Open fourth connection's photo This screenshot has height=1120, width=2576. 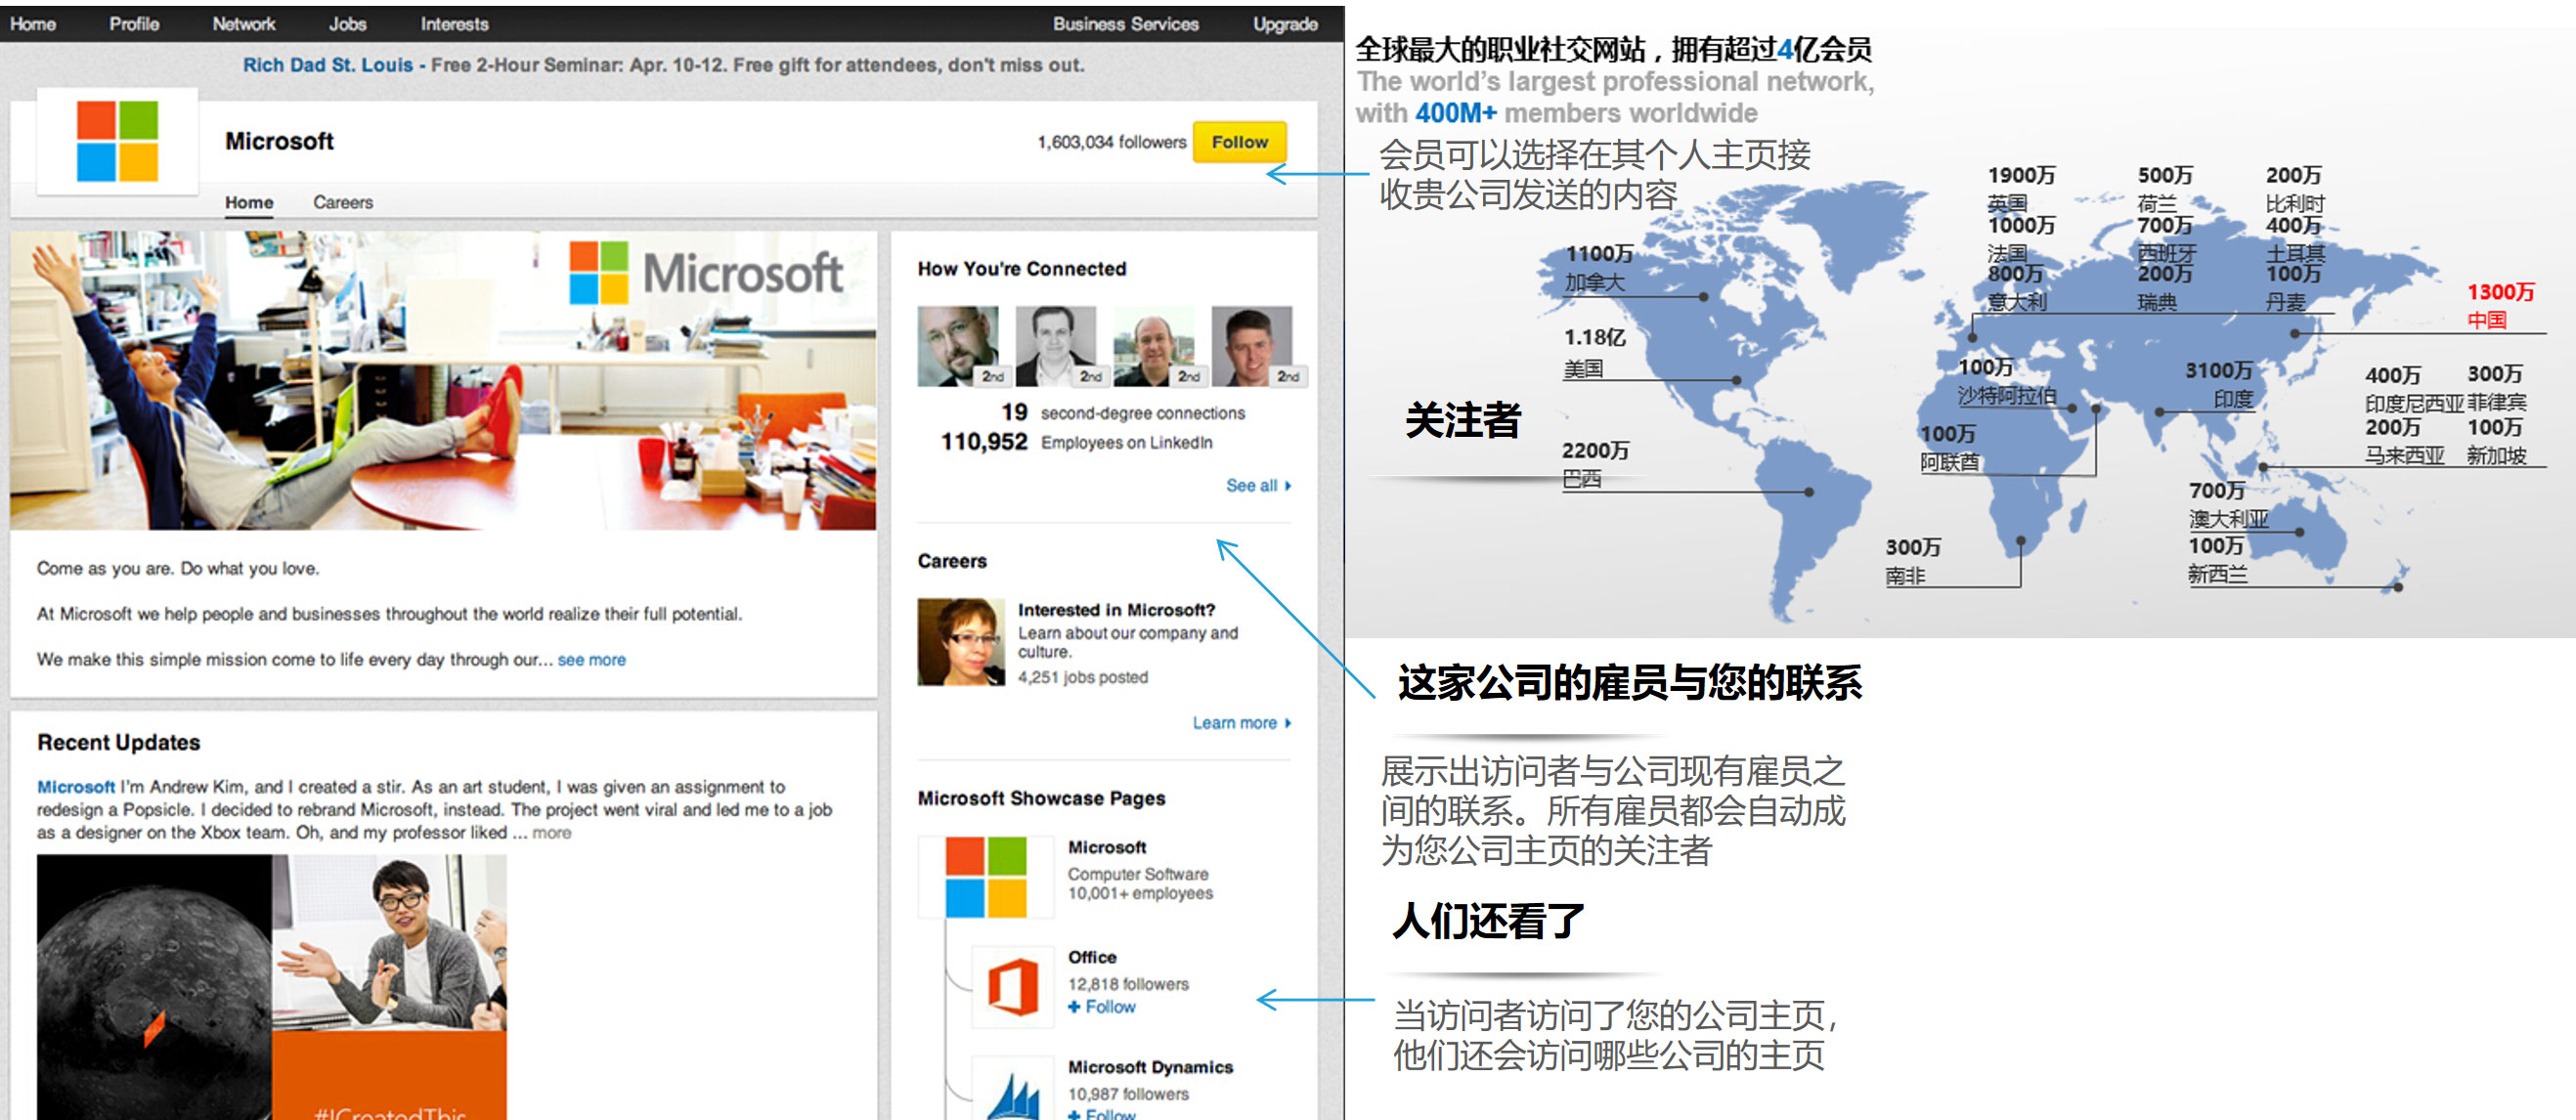(1253, 346)
